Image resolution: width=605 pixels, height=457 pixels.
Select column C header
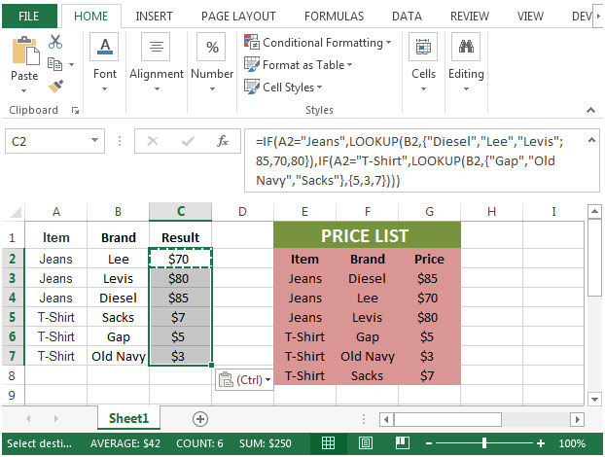pos(181,212)
